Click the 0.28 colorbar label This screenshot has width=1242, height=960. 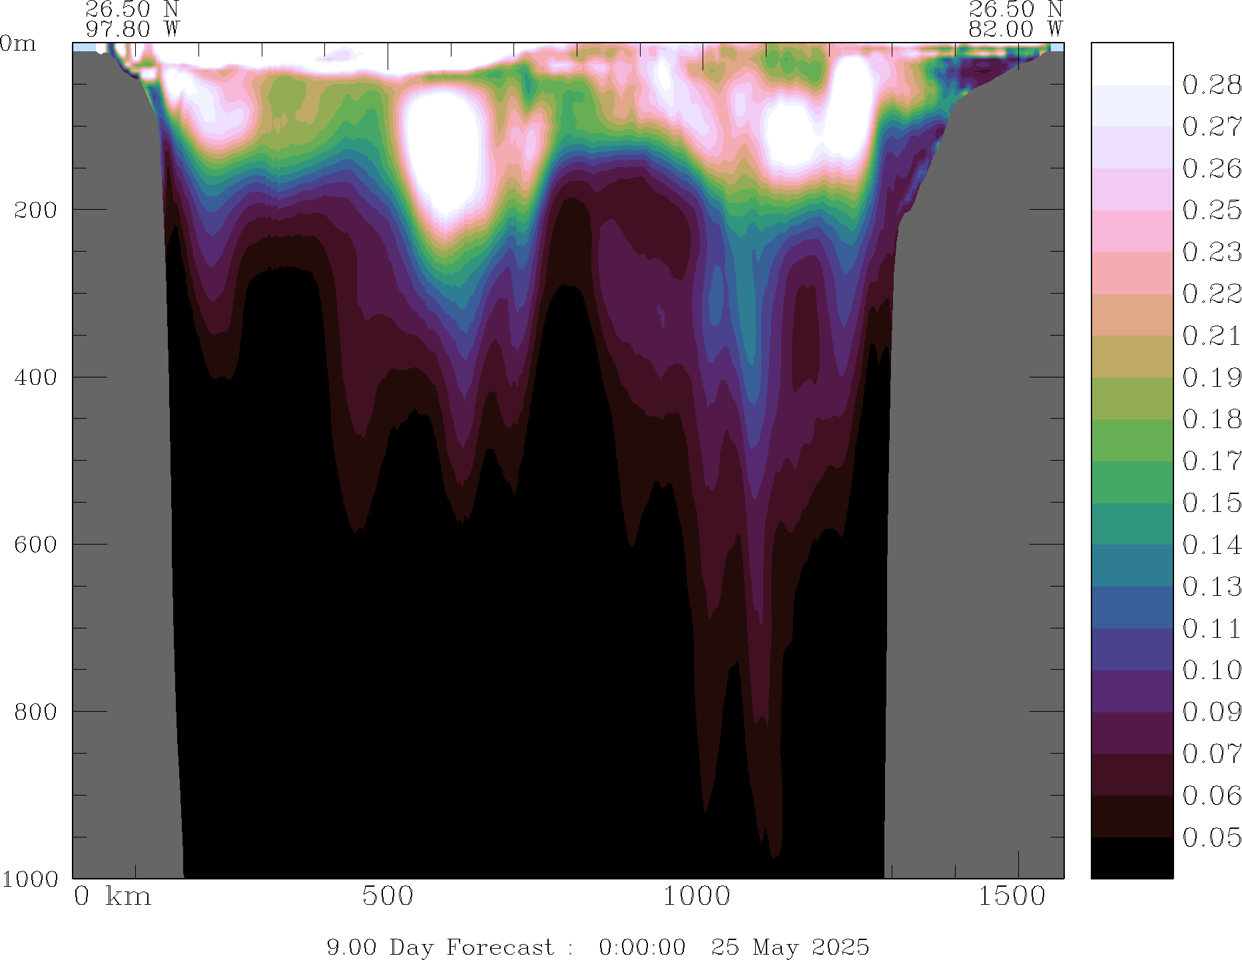(x=1211, y=85)
